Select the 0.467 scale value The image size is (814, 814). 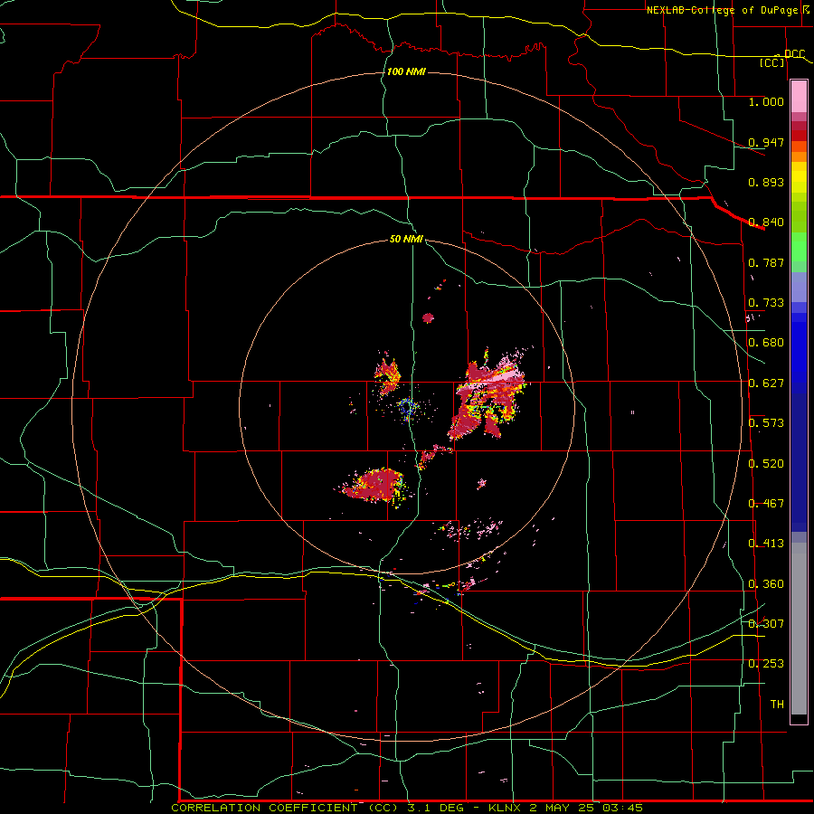(766, 504)
